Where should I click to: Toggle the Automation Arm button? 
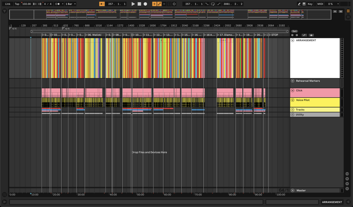pos(159,4)
